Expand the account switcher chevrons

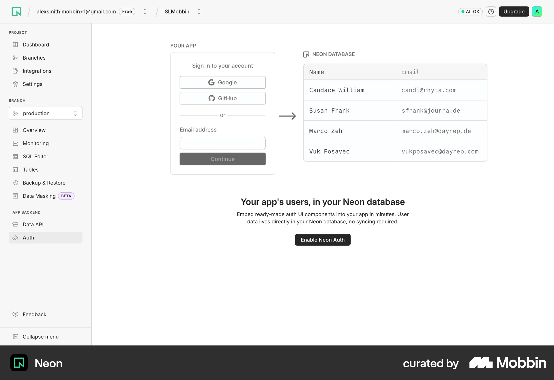(x=145, y=12)
